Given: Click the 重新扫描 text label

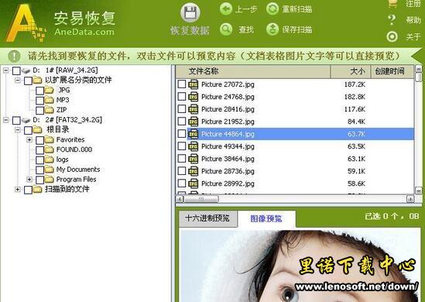Looking at the screenshot, I should 297,9.
